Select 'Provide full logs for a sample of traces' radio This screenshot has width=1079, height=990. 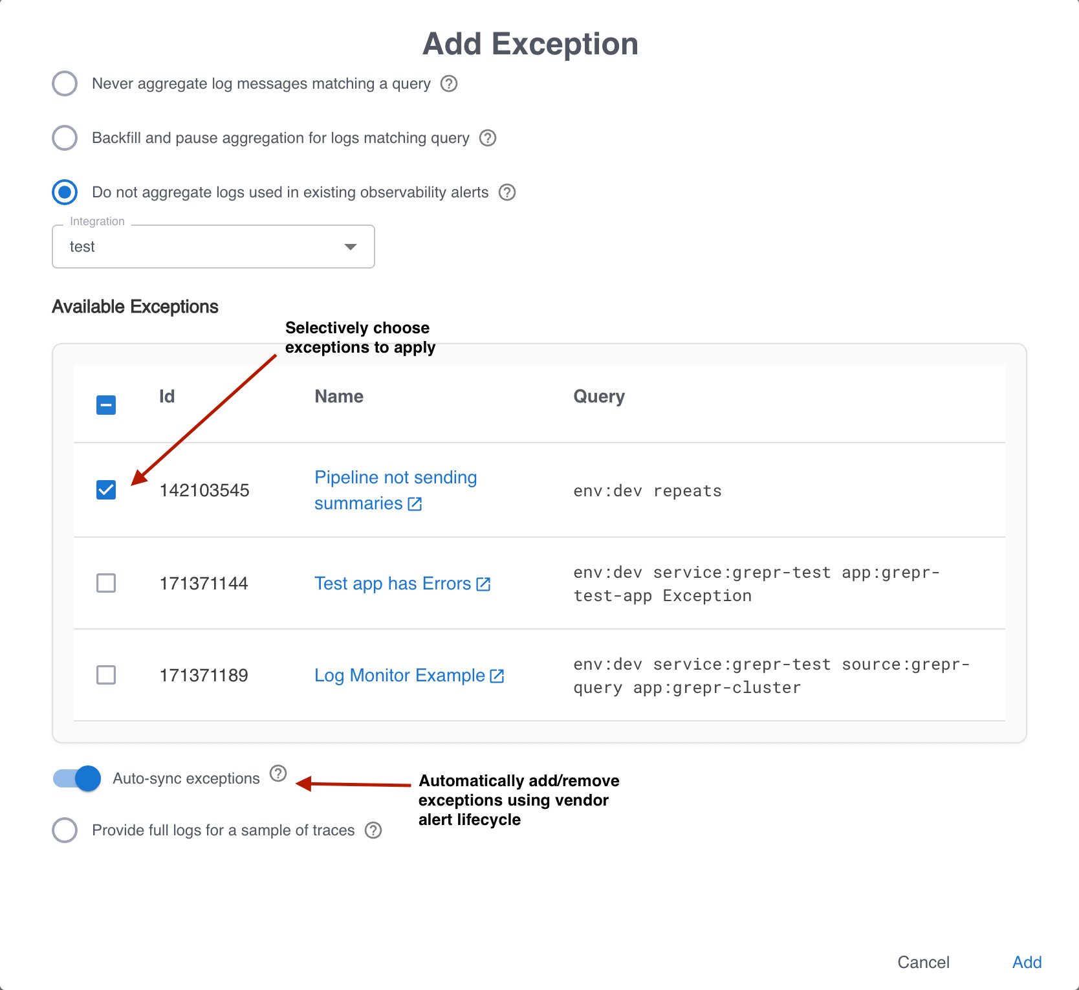coord(65,830)
